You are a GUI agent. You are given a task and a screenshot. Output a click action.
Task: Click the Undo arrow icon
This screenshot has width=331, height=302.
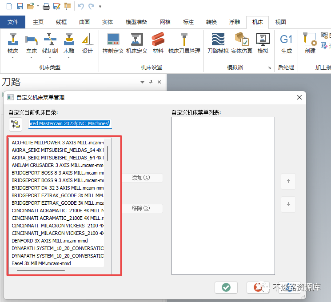81,6
